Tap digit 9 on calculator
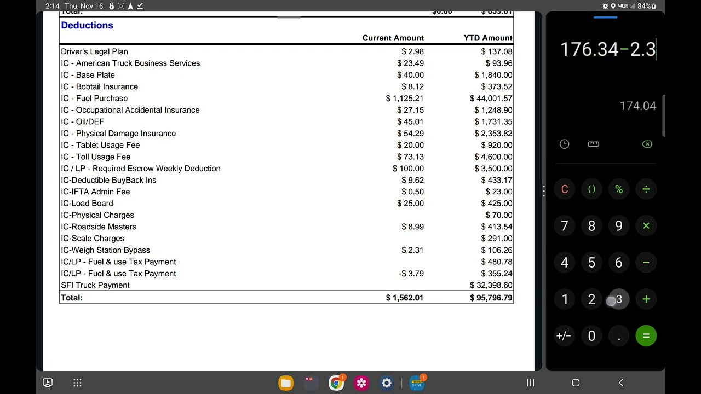This screenshot has height=394, width=701. tap(619, 226)
